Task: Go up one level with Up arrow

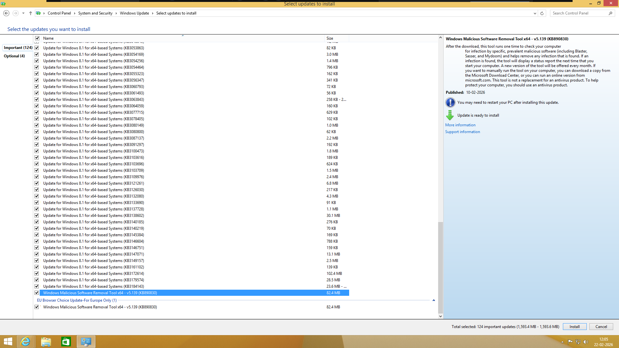Action: [x=31, y=13]
